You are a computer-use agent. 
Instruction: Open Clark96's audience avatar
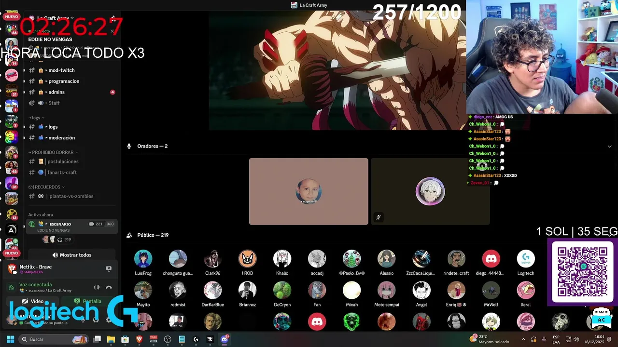212,259
